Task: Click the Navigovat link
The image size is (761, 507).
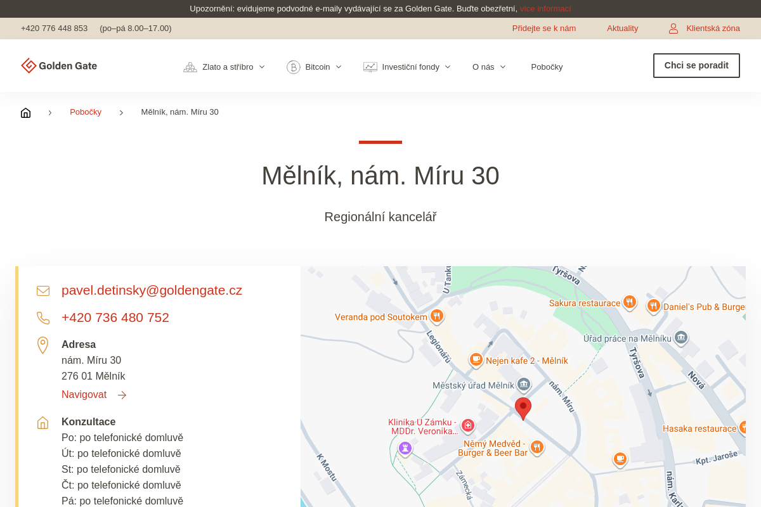Action: point(84,395)
